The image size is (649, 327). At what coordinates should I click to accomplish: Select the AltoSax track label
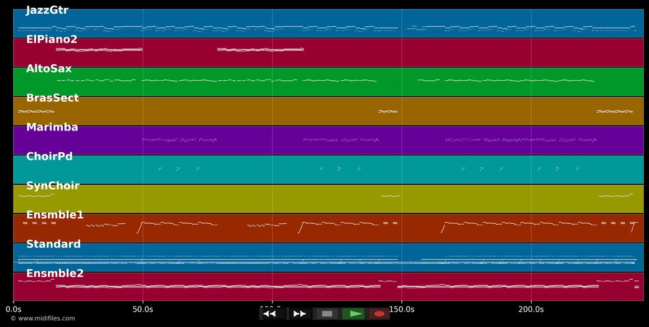(x=49, y=68)
